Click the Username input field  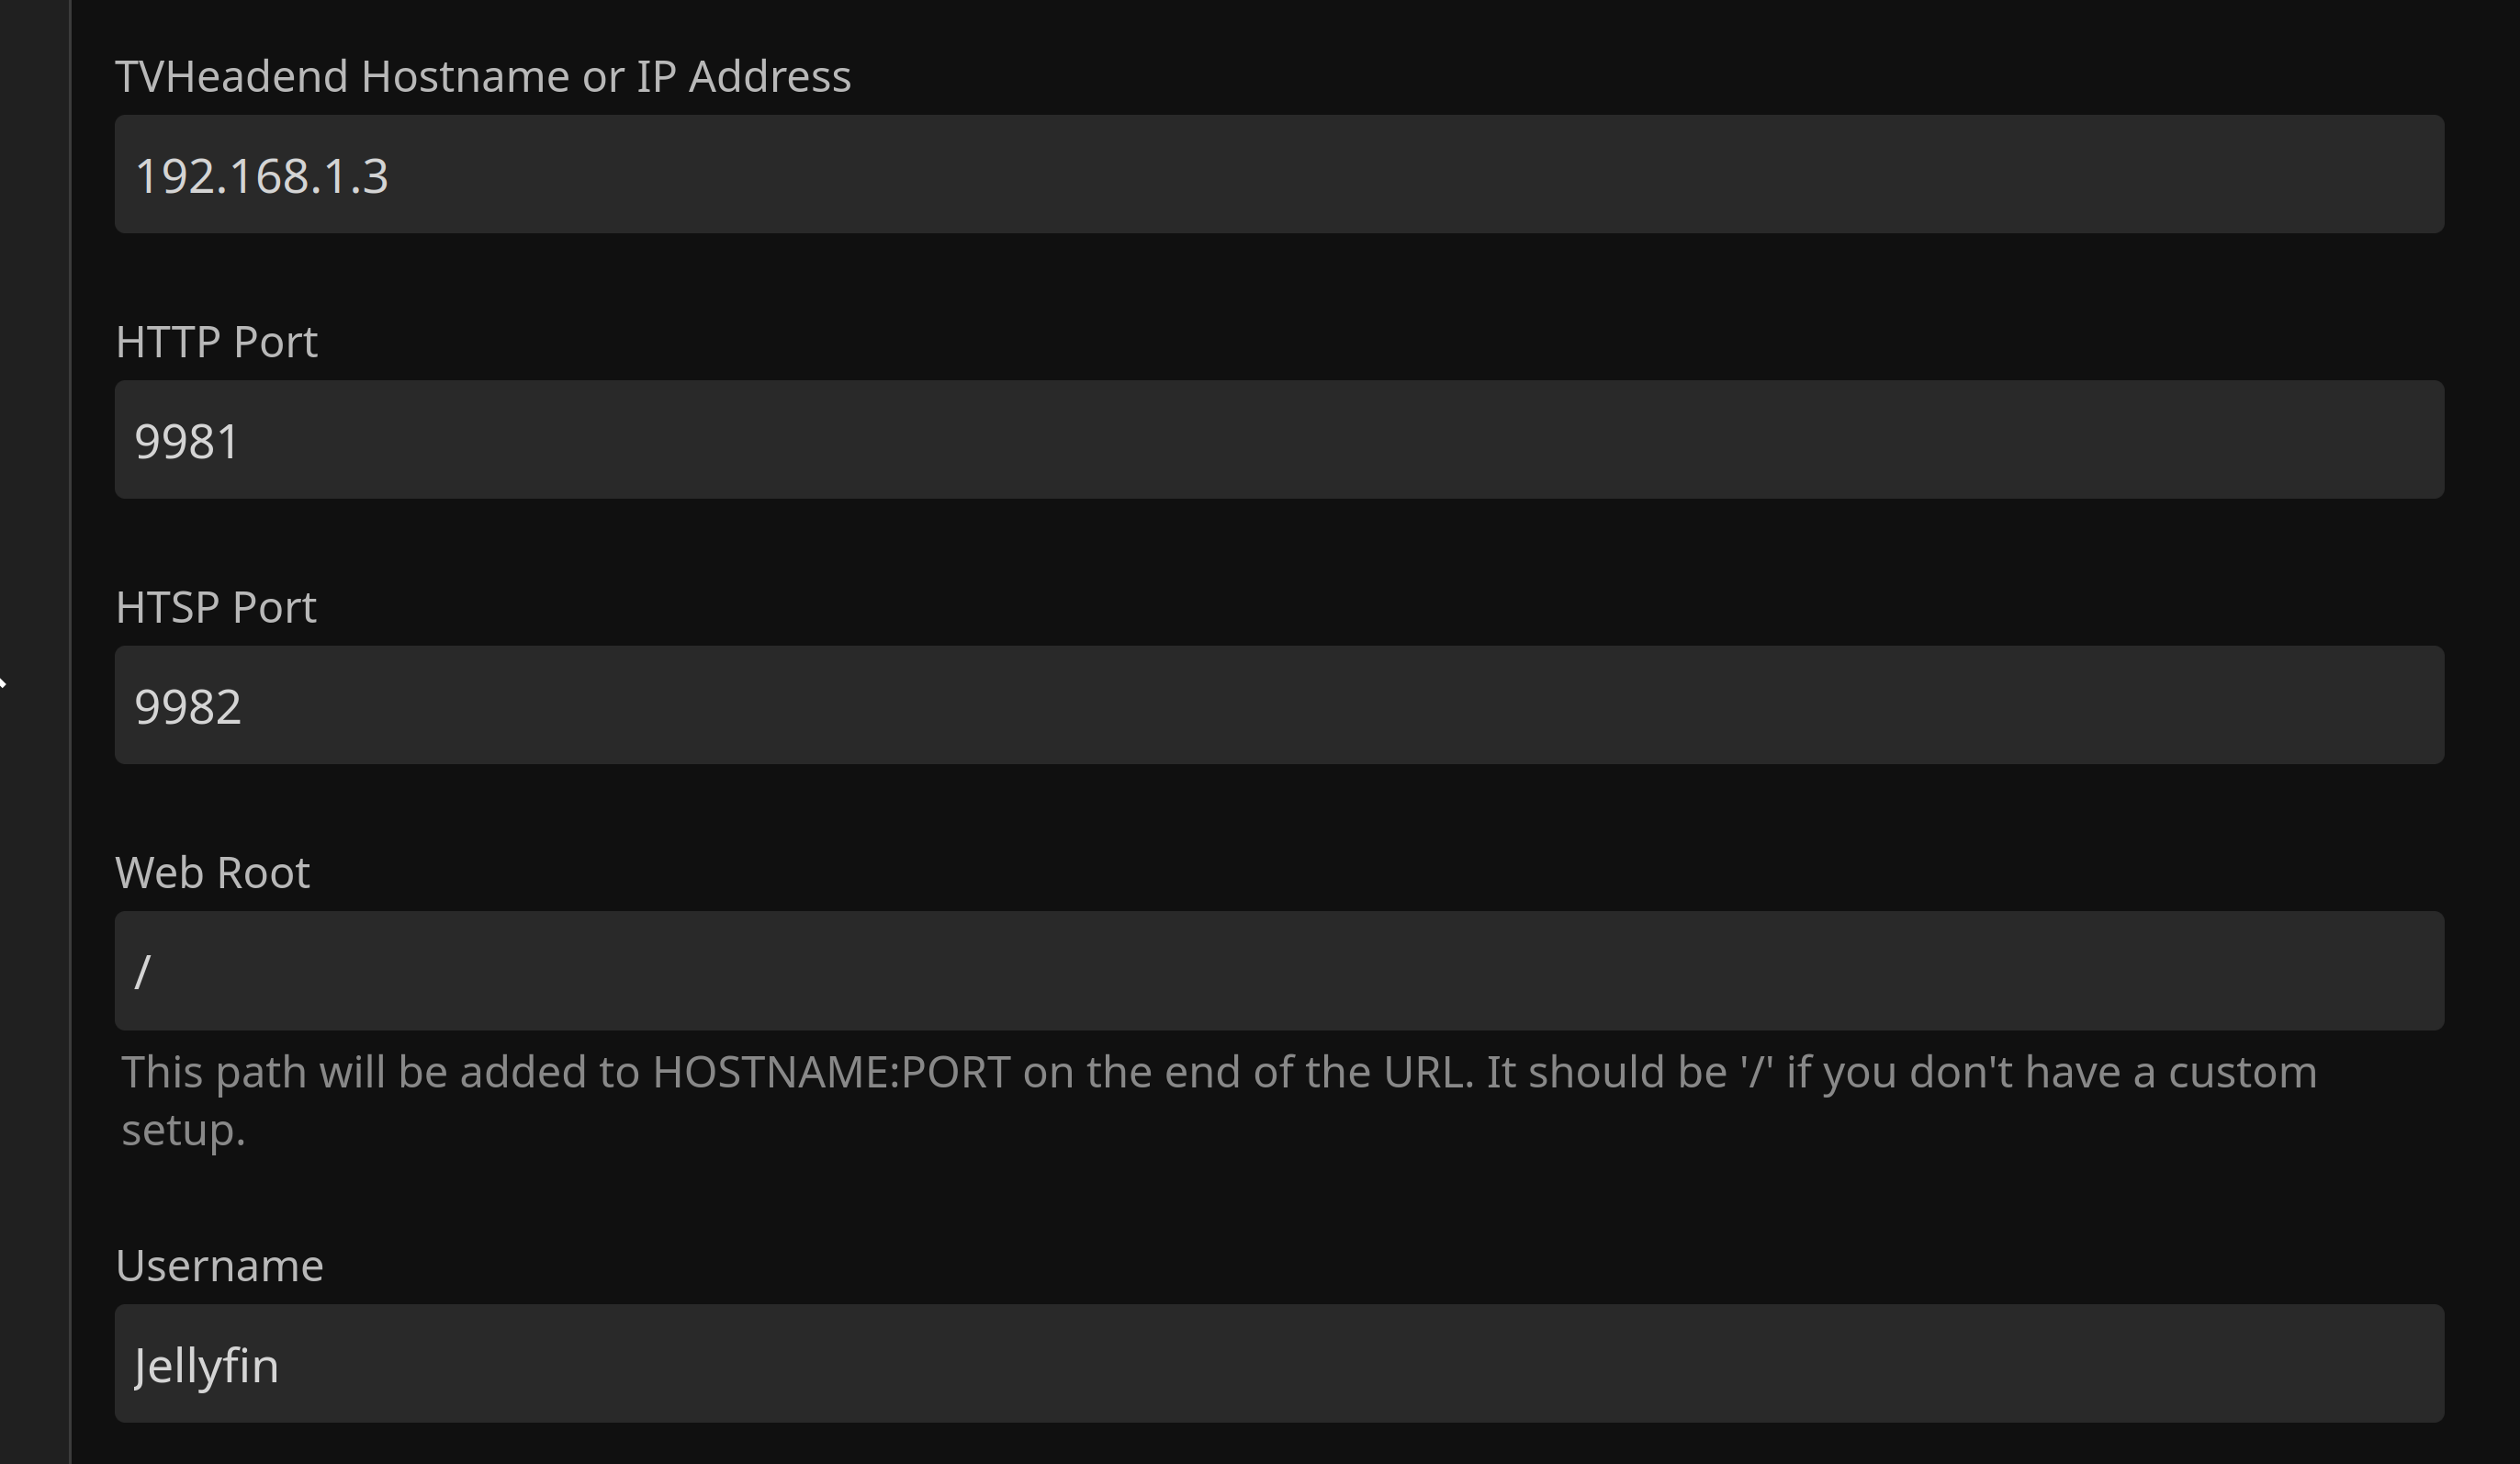coord(1278,1363)
